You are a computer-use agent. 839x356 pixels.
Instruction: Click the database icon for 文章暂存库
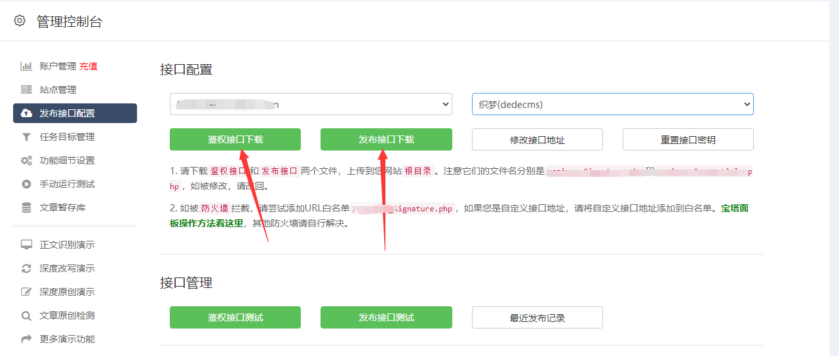click(26, 207)
